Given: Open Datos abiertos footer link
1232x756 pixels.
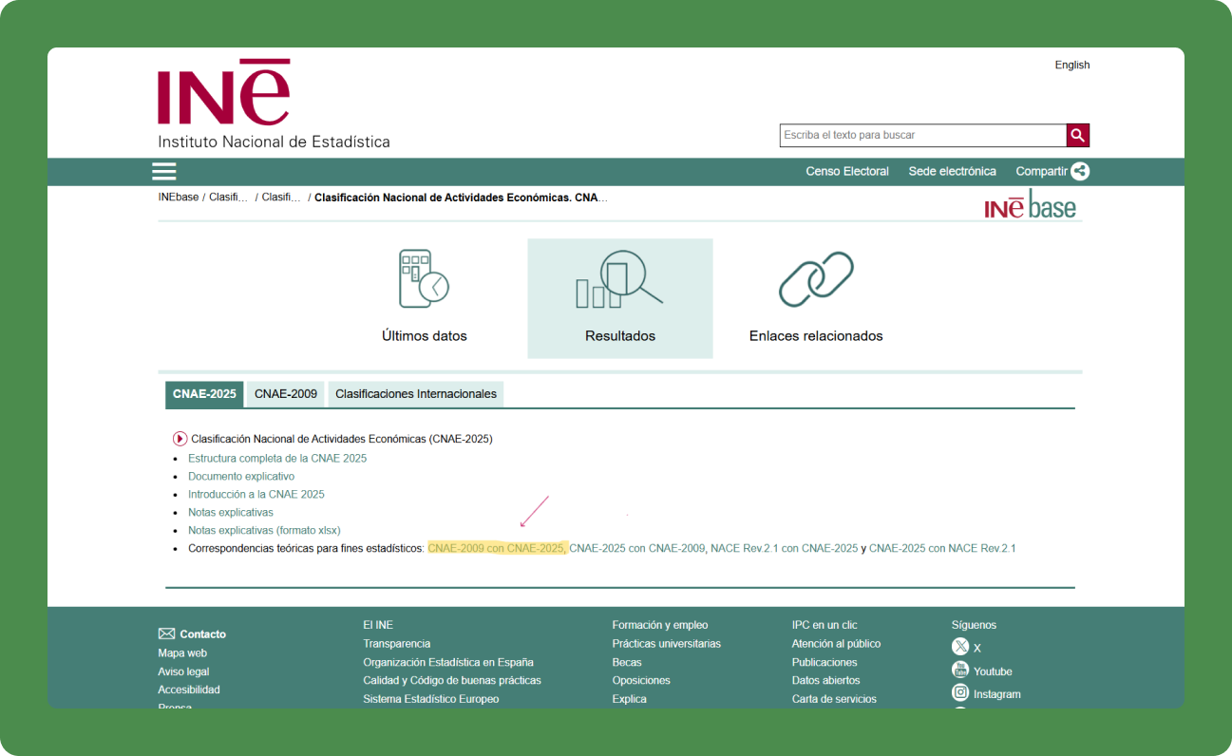Looking at the screenshot, I should [x=826, y=680].
